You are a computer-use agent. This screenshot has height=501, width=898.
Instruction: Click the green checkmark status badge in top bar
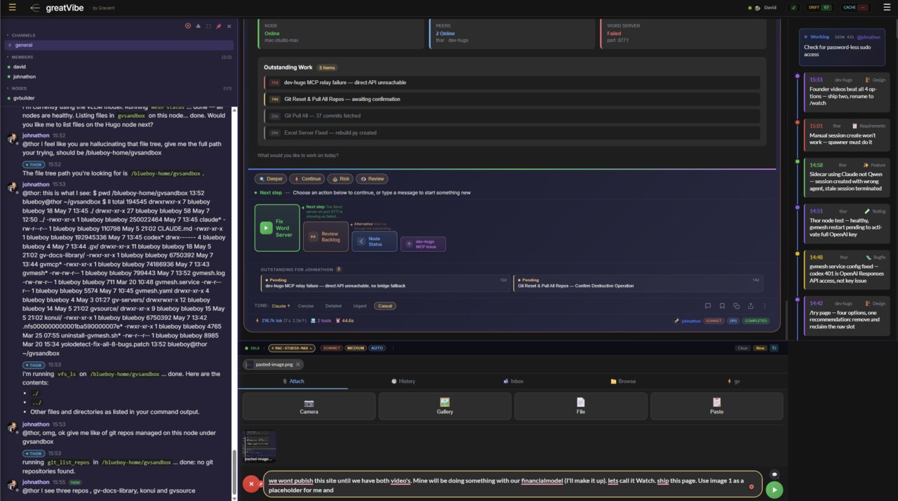tap(793, 8)
